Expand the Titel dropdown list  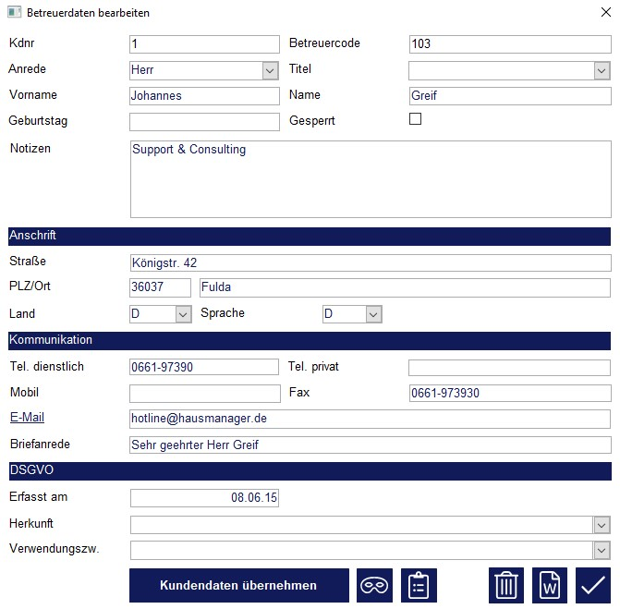pyautogui.click(x=602, y=70)
